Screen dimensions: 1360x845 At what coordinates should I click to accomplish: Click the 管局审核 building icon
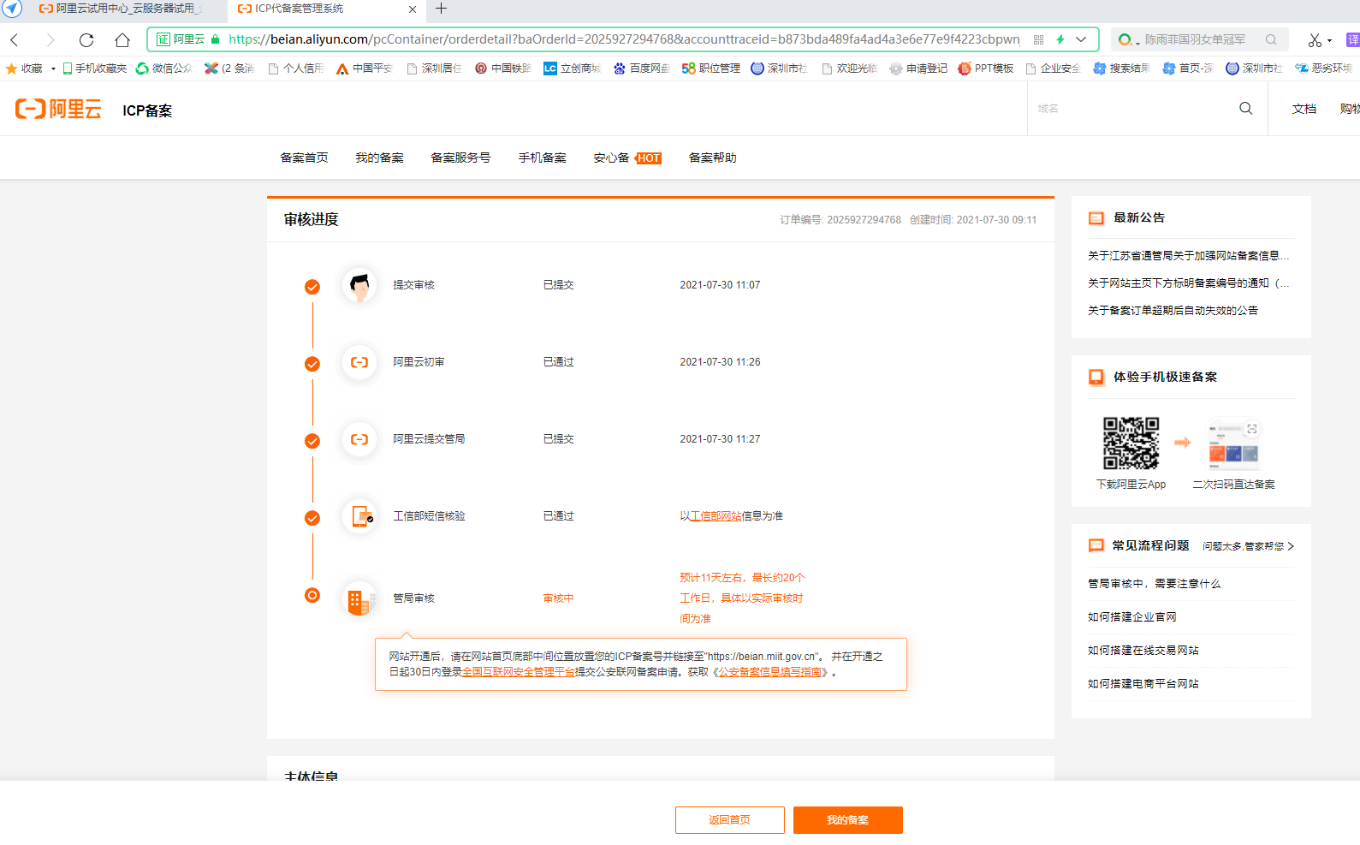[359, 599]
